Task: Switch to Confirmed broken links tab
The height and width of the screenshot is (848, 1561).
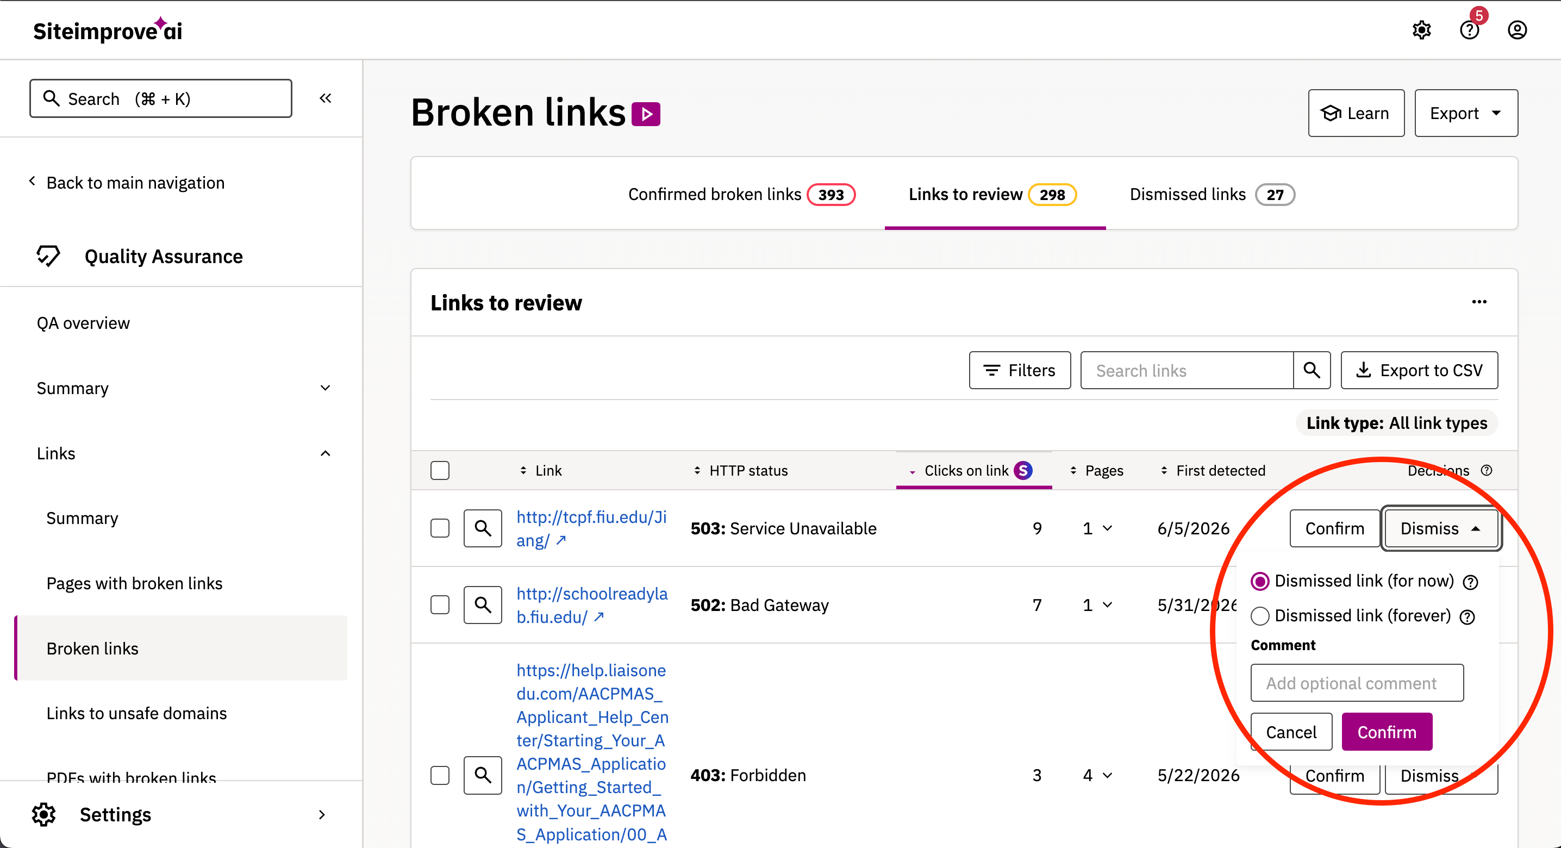Action: (742, 194)
